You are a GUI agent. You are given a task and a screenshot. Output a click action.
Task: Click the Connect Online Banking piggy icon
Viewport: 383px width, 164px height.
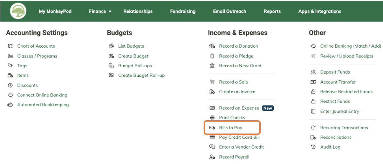pyautogui.click(x=10, y=95)
